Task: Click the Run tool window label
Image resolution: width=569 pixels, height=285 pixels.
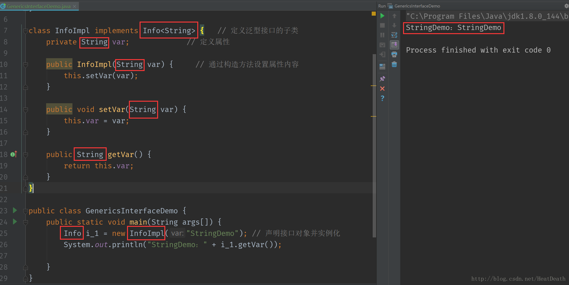Action: coord(382,6)
